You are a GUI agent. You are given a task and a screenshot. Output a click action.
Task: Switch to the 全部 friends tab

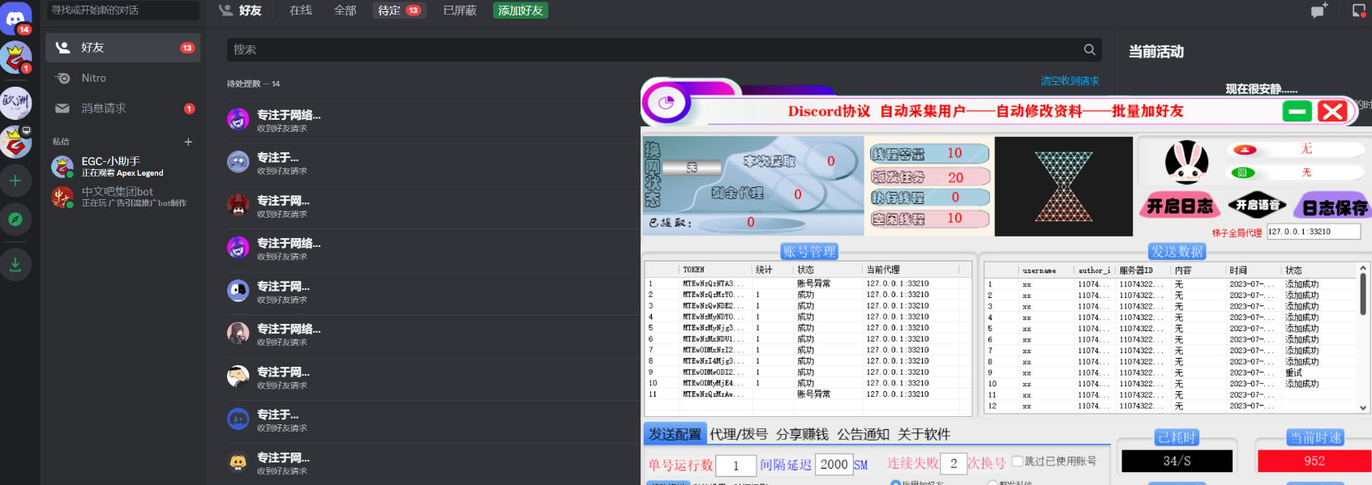tap(345, 11)
